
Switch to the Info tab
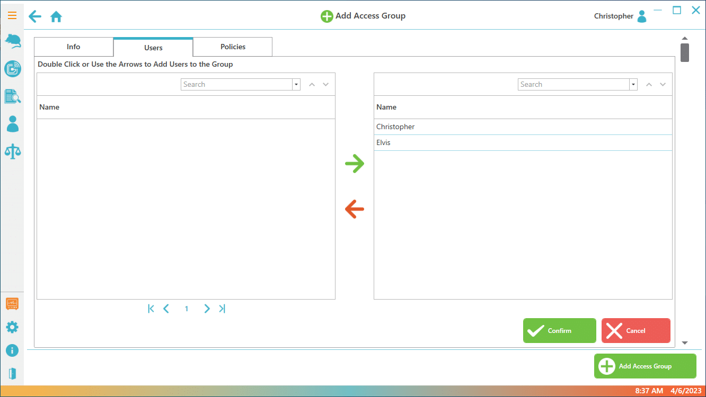74,47
